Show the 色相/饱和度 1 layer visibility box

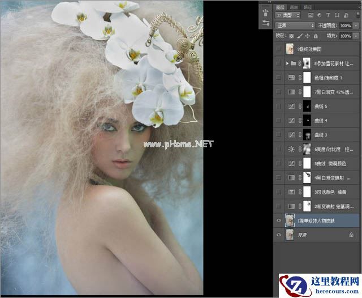279,78
